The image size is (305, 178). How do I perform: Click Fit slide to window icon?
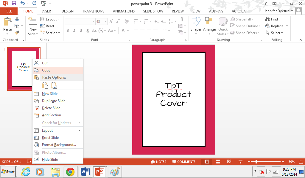301,162
